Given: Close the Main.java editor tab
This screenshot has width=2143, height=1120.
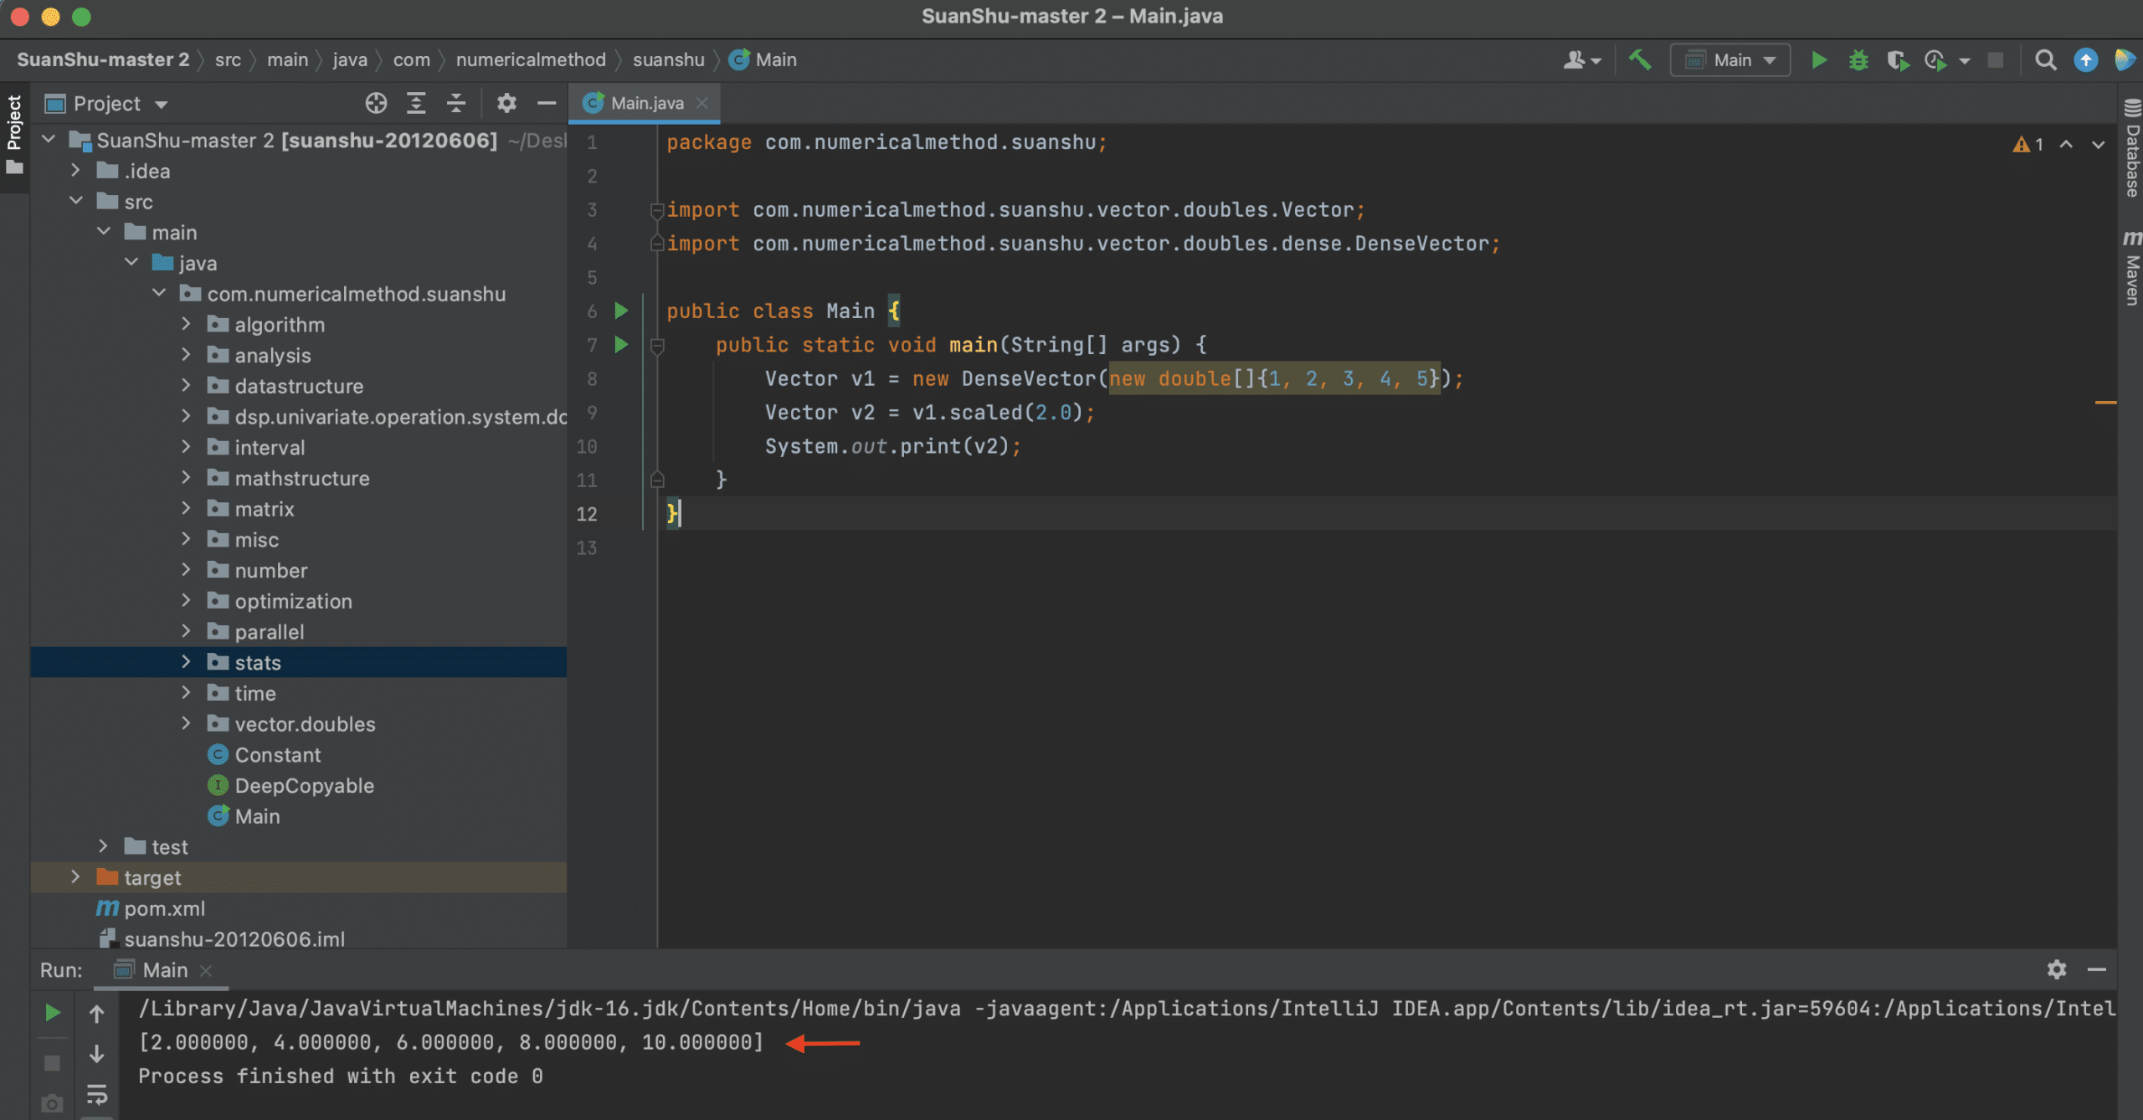Looking at the screenshot, I should pyautogui.click(x=702, y=103).
